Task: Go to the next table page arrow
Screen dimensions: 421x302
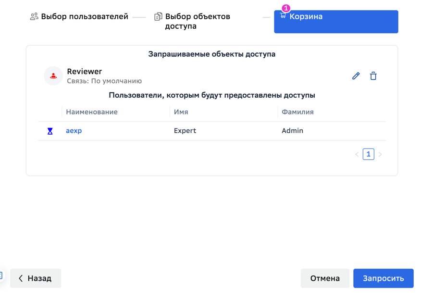Action: click(x=380, y=154)
